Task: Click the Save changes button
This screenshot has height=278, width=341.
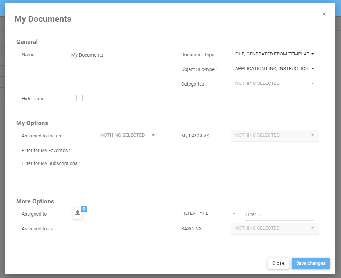Action: pos(311,263)
